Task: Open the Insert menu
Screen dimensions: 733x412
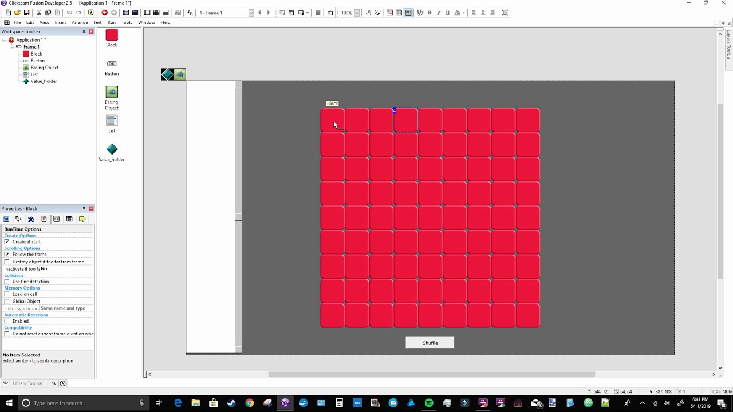Action: point(60,22)
